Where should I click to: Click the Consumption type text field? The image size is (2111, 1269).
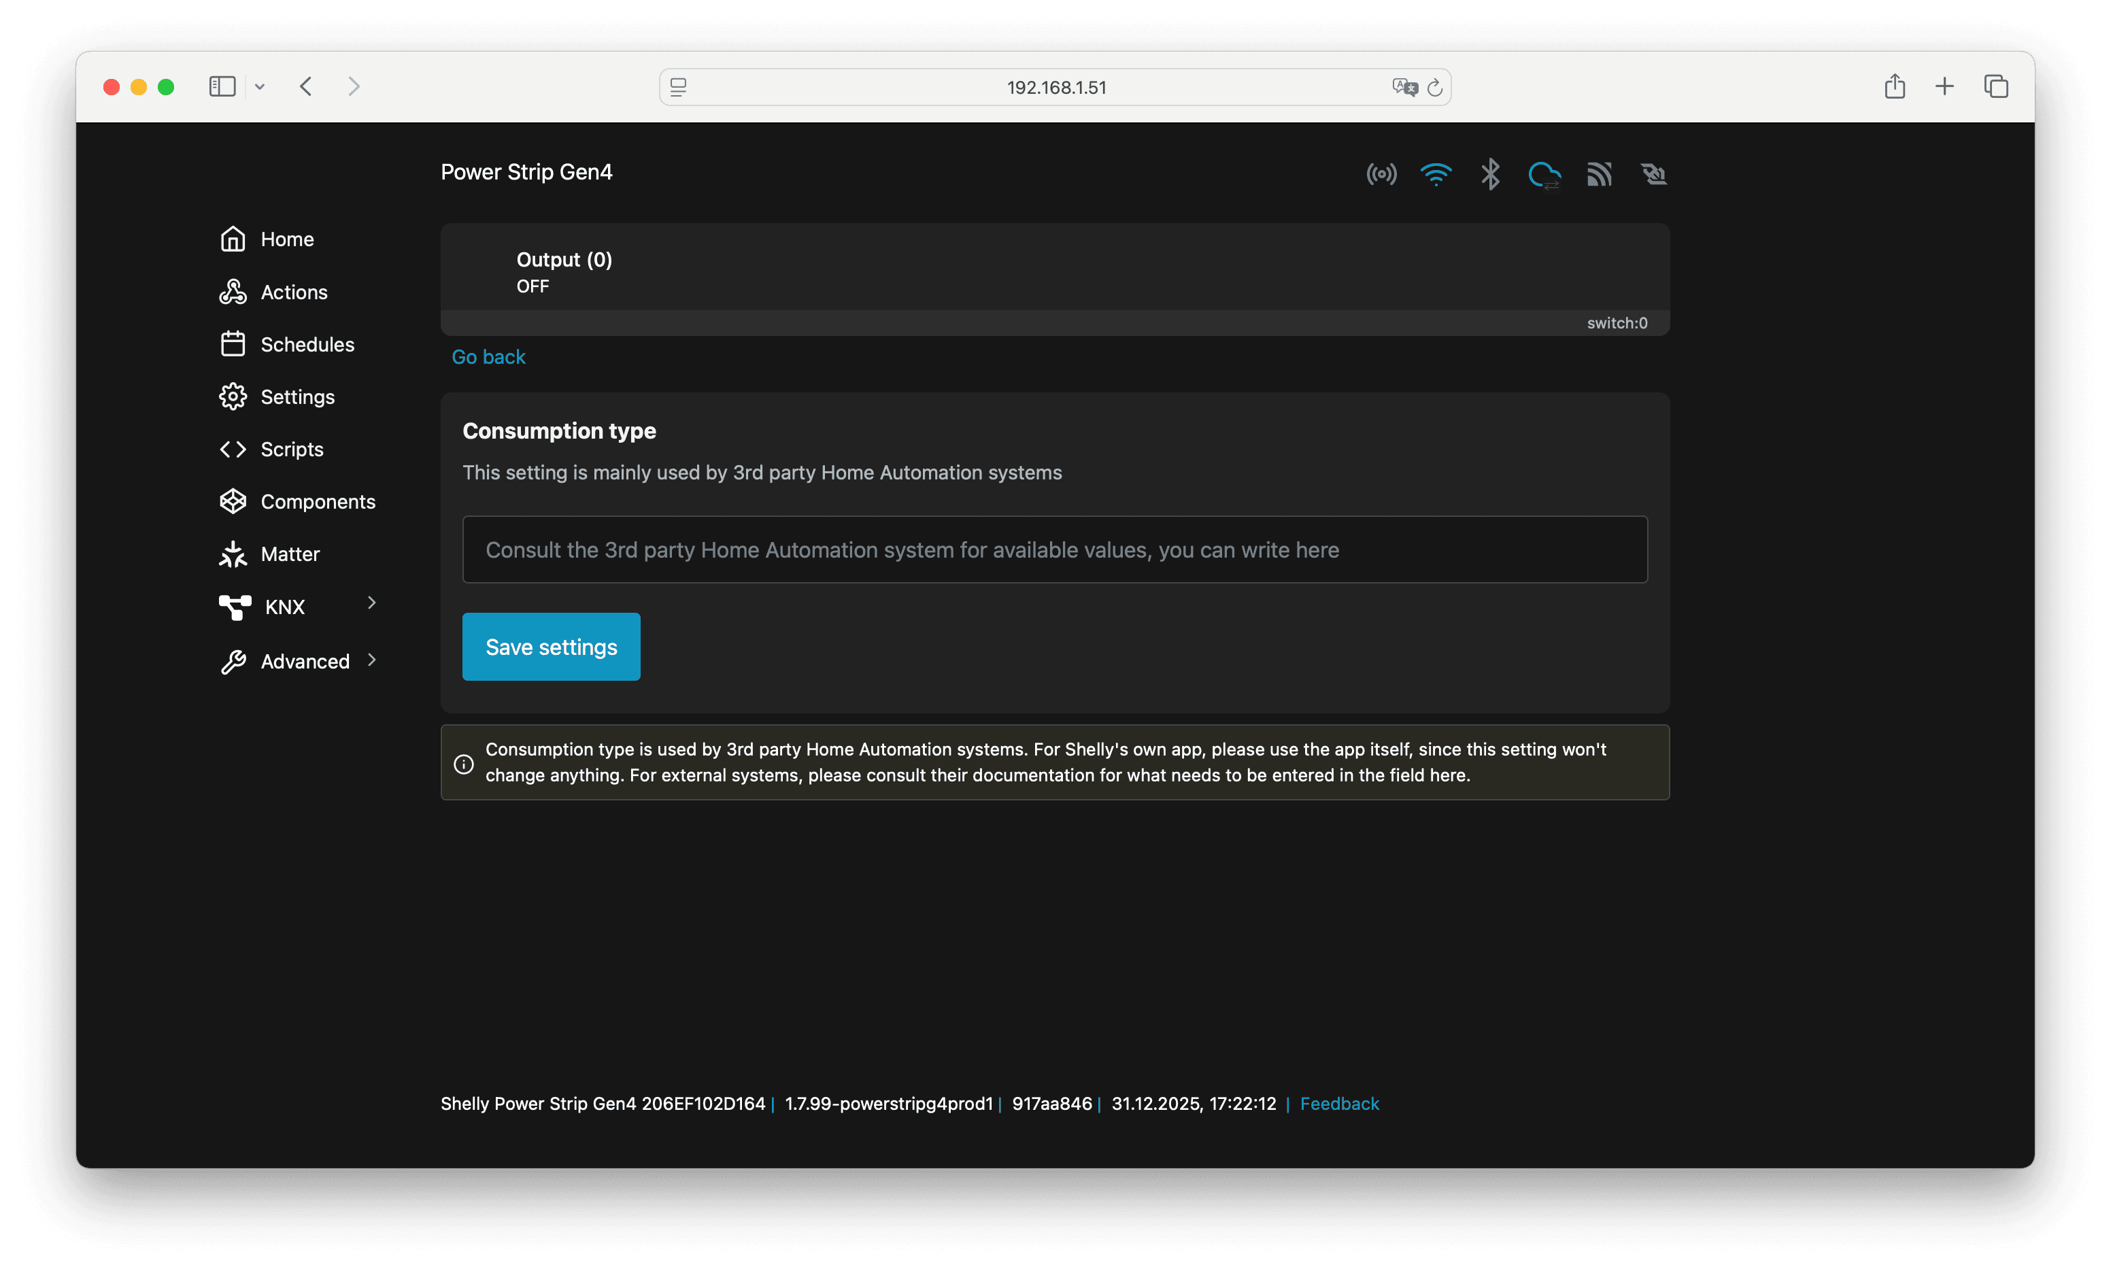(1054, 550)
